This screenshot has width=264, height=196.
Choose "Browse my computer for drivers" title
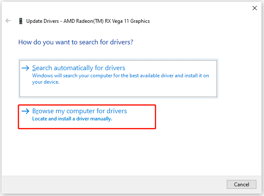click(80, 111)
